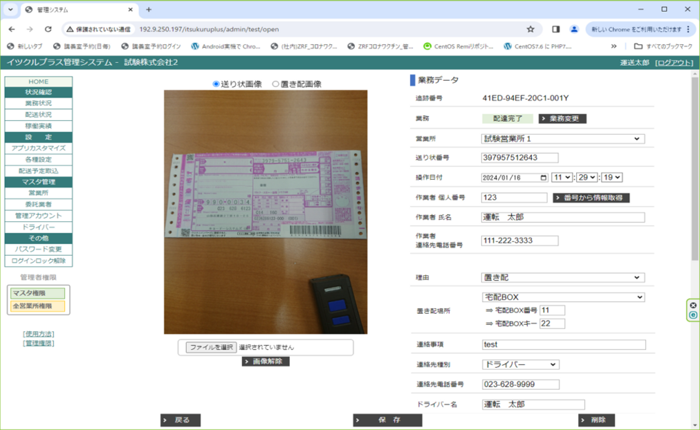Viewport: 700px width, 430px height.
Task: Go back using the browser back arrow
Action: 12,29
